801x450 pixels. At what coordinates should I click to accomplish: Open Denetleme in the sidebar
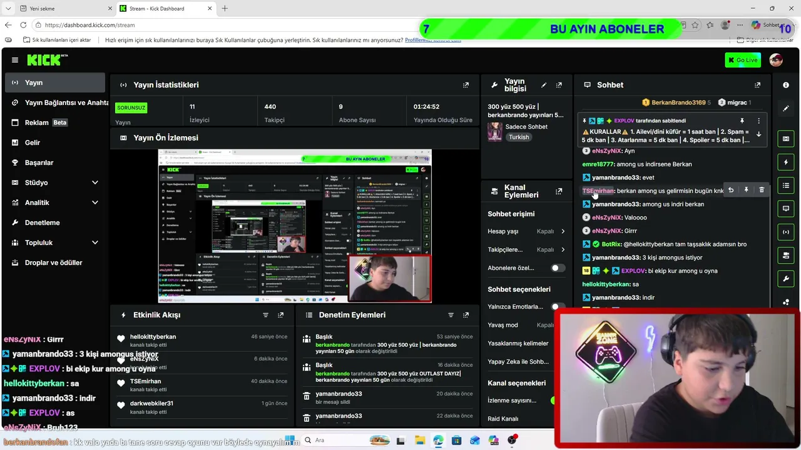55,222
